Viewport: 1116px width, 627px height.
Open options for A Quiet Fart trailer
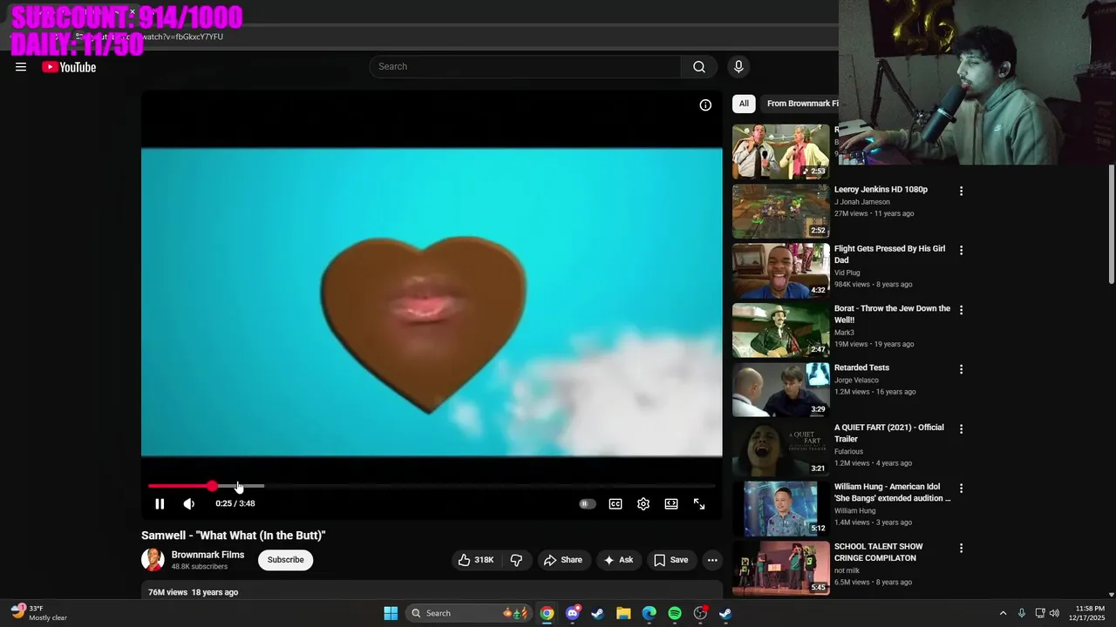click(962, 429)
